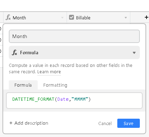
Task: Click the "MMMM" string in the formula
Action: 80,99
